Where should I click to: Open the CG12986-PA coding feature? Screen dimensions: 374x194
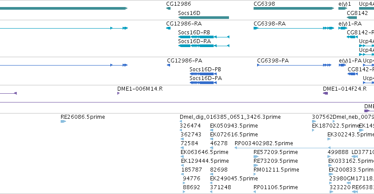(168, 65)
